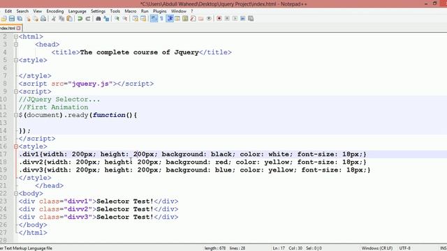Copy selection using the Copy toolbar icon
This screenshot has width=447, height=251.
click(x=61, y=19)
